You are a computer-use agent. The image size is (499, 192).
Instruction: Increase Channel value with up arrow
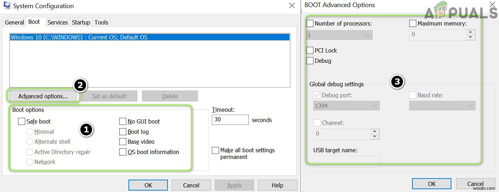375,131
